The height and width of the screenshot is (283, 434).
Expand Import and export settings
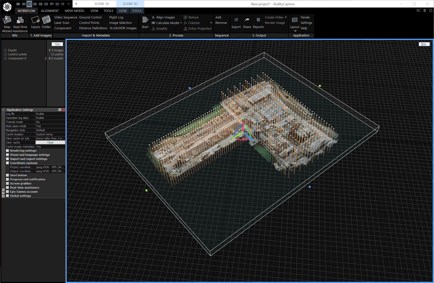pos(8,159)
